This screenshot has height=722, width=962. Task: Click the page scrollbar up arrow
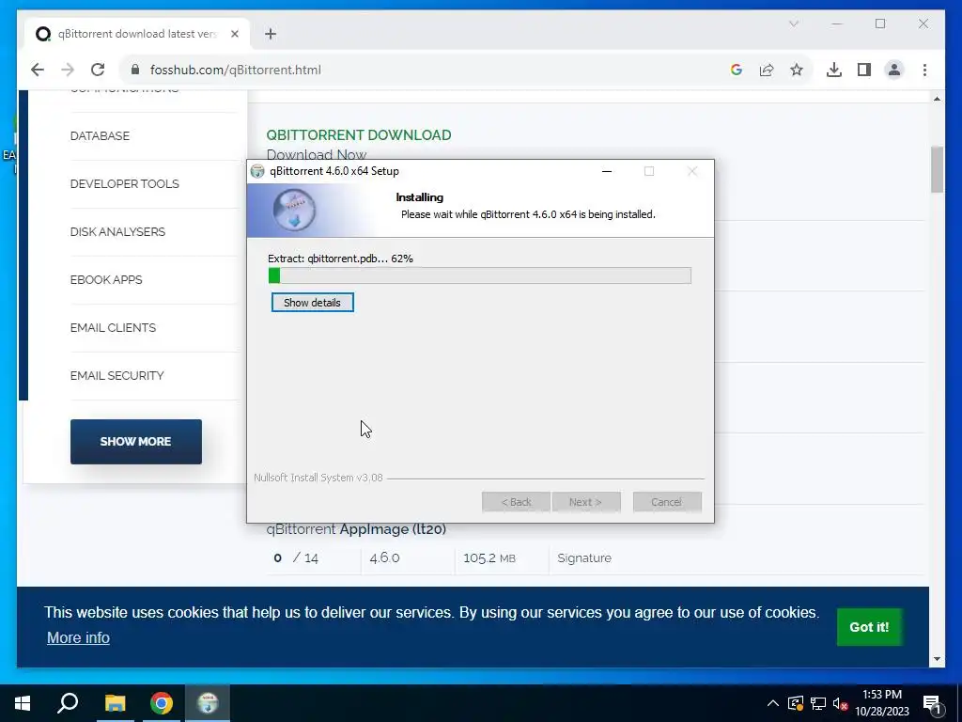[937, 99]
